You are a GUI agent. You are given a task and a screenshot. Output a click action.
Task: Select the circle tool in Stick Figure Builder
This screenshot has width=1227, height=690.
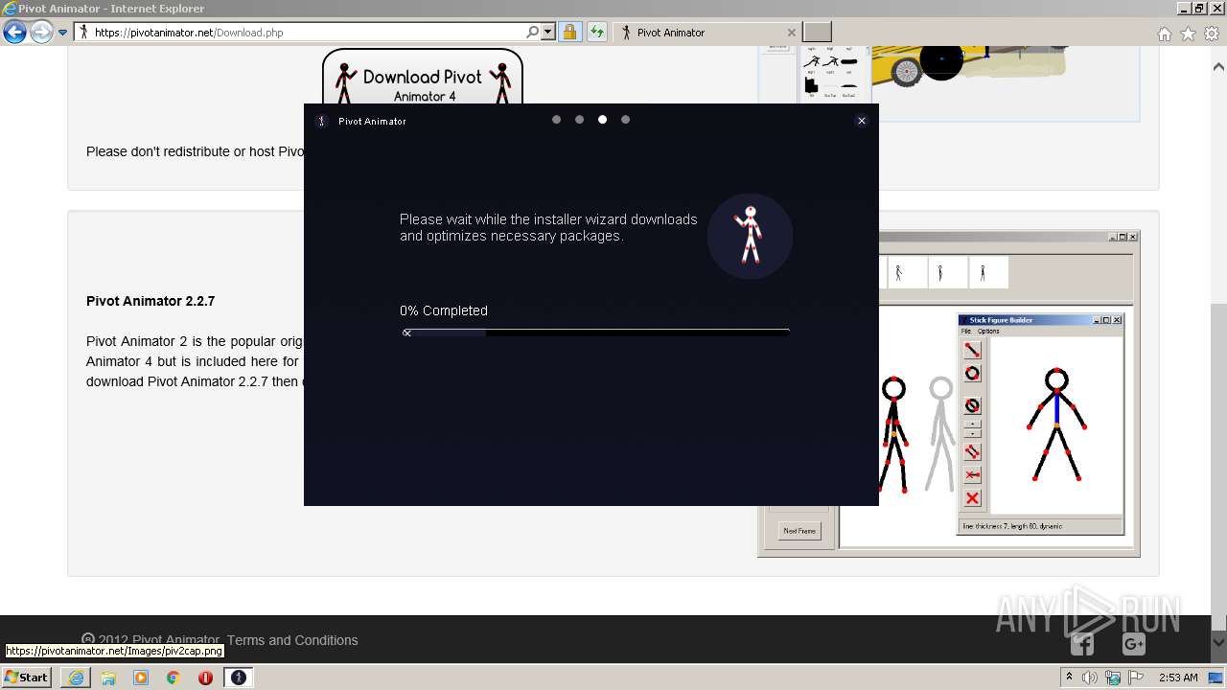point(972,374)
